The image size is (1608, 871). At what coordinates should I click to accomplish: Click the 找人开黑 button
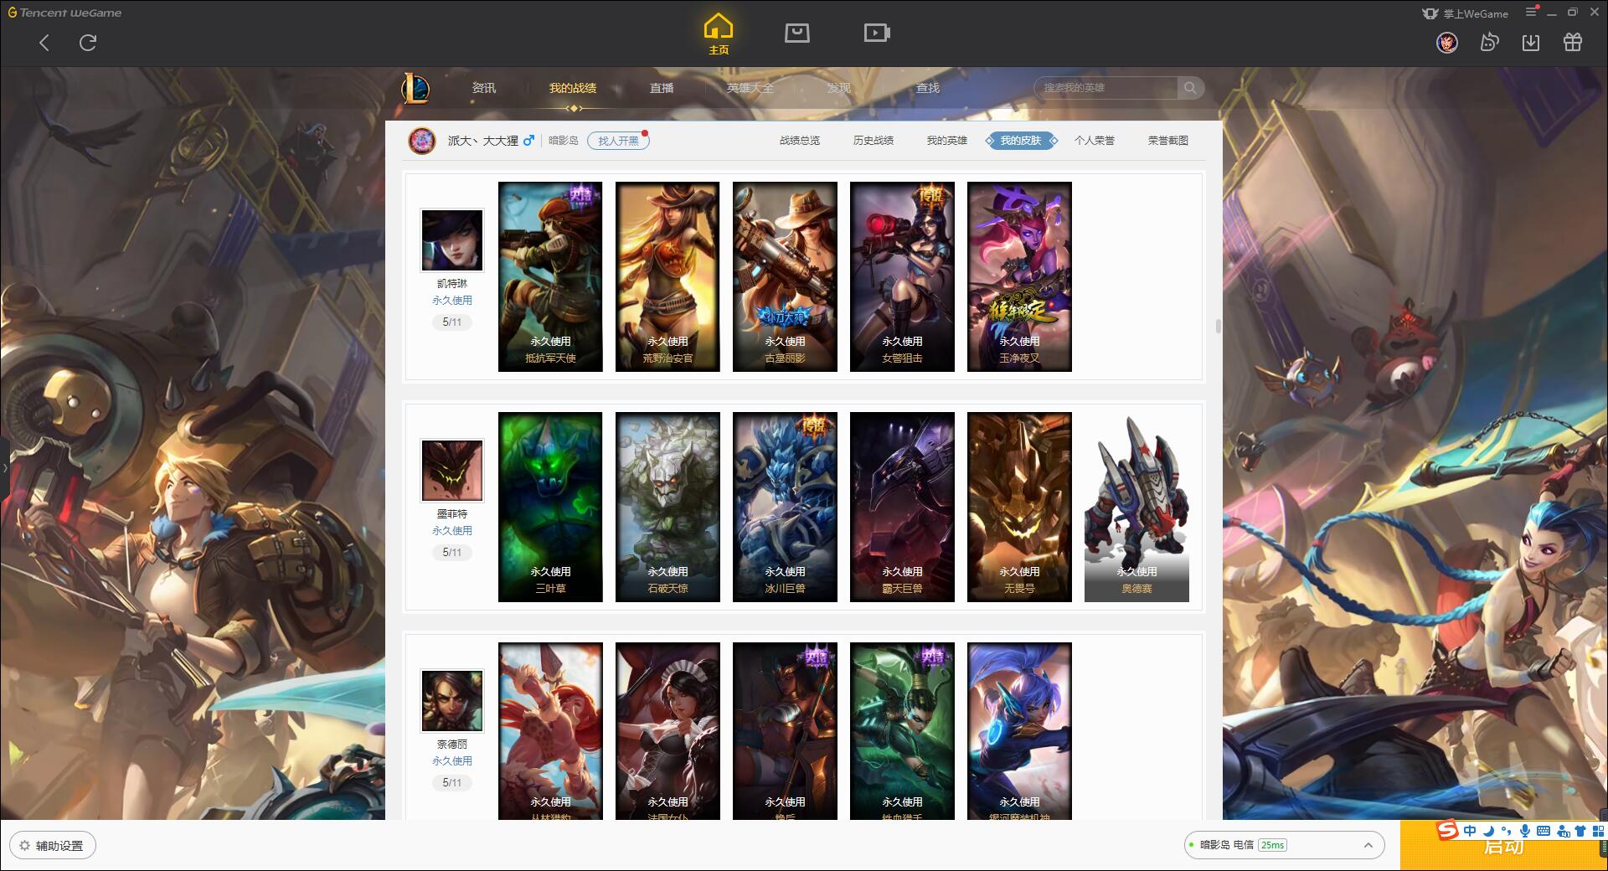point(618,141)
